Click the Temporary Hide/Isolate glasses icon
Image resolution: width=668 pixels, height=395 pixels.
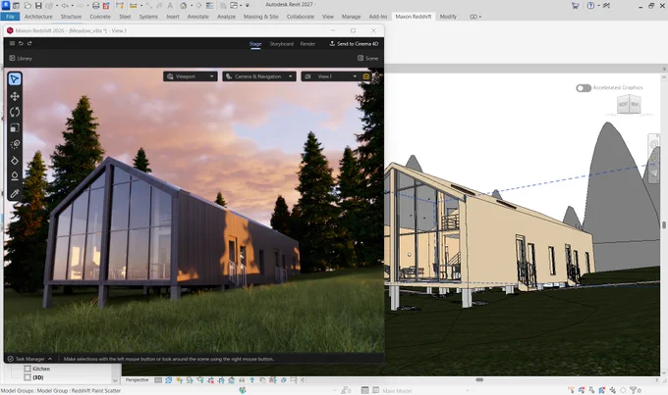(242, 380)
